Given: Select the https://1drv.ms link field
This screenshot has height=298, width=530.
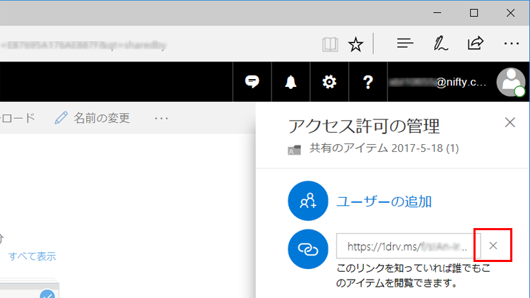Looking at the screenshot, I should click(408, 246).
